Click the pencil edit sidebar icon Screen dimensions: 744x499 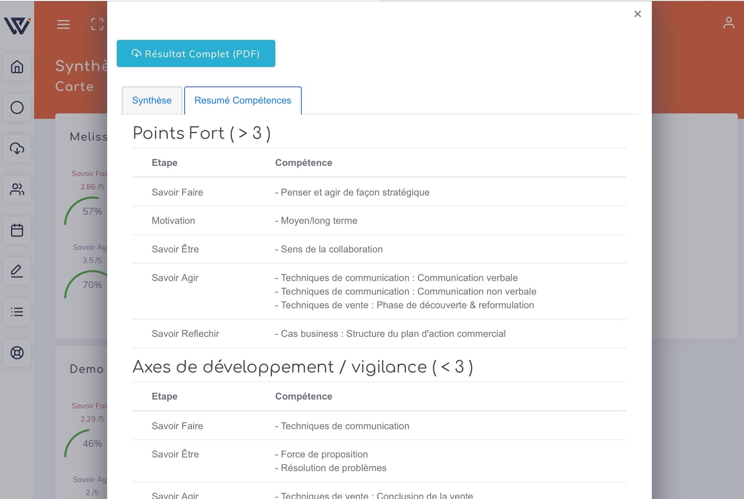pyautogui.click(x=17, y=271)
